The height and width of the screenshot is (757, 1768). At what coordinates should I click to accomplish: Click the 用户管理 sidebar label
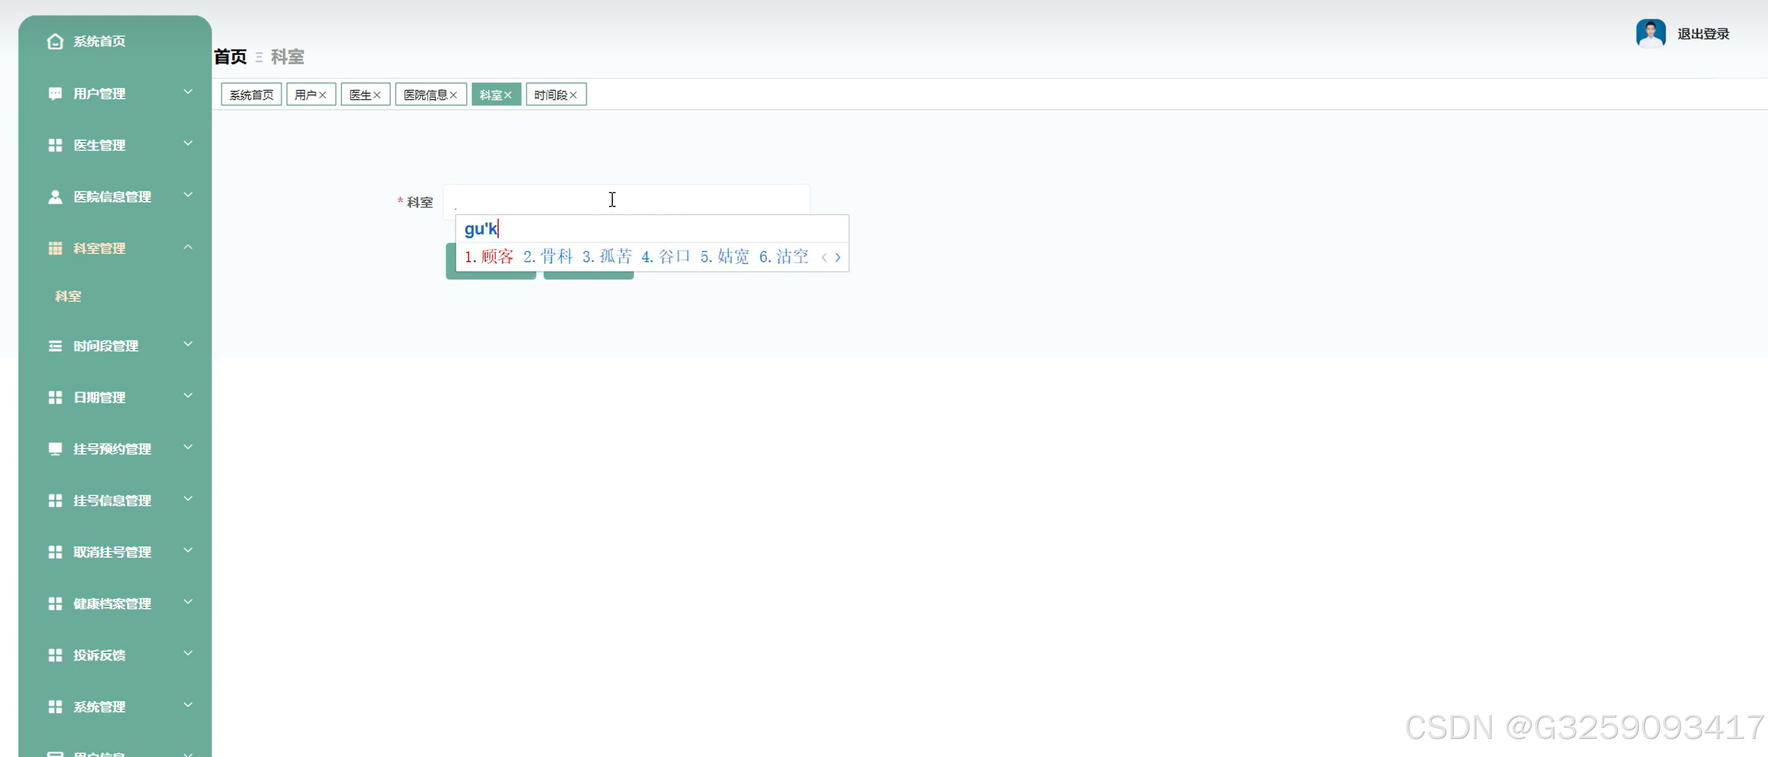[x=99, y=94]
